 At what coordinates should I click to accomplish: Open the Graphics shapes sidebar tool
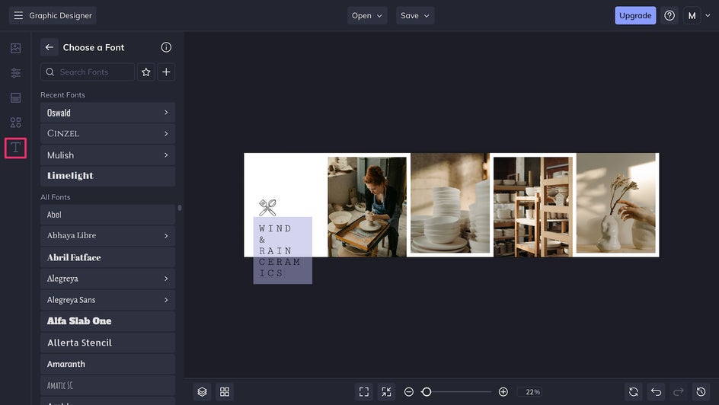[15, 123]
